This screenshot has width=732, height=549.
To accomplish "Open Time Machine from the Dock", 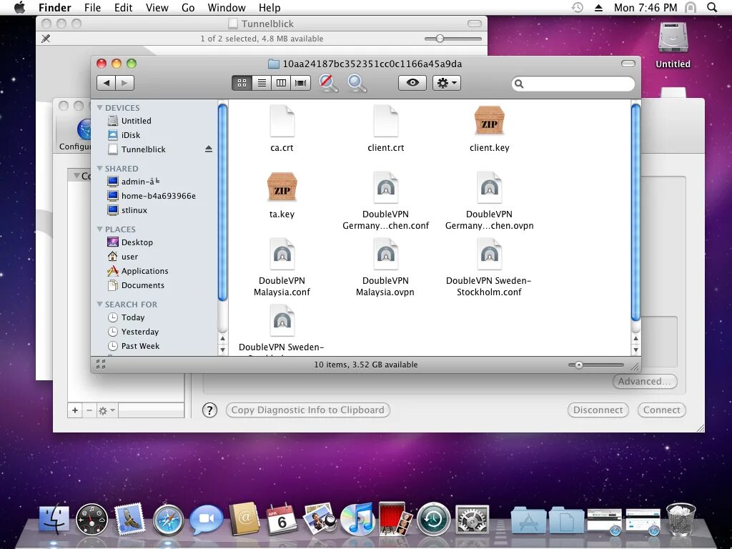I will pos(434,519).
